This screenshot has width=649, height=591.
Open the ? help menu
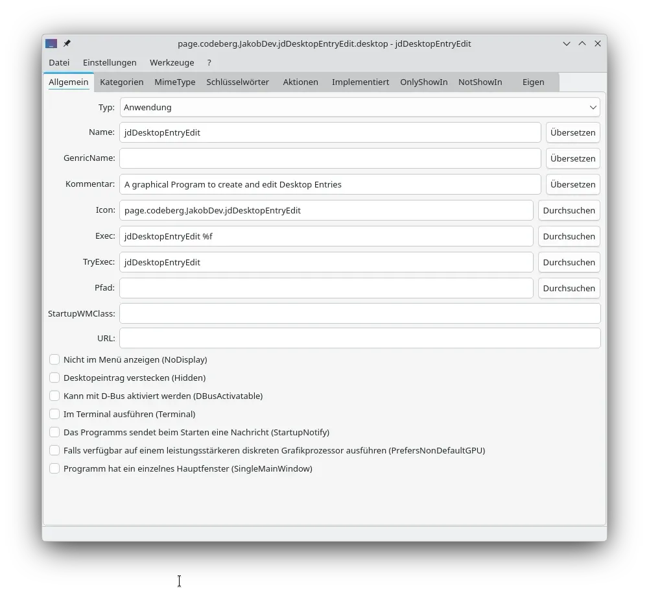(209, 62)
